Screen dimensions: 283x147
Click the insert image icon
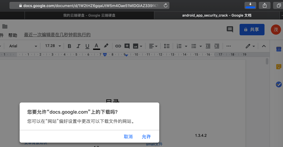(x=136, y=46)
